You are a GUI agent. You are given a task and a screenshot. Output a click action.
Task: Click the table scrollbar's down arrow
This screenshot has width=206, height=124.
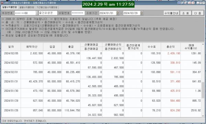[203, 116]
